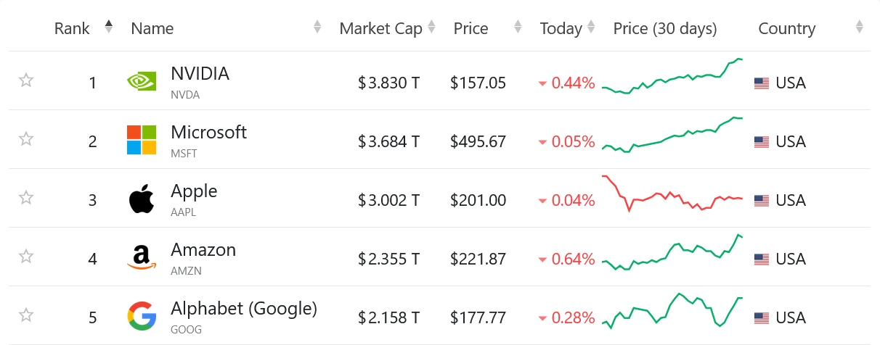Add Alphabet (Google) to favorites star

click(26, 315)
